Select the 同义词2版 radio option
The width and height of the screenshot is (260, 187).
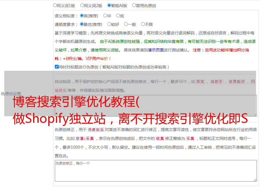point(82,5)
